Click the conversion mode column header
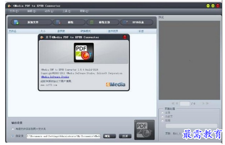This screenshot has height=145, width=225. click(93, 31)
